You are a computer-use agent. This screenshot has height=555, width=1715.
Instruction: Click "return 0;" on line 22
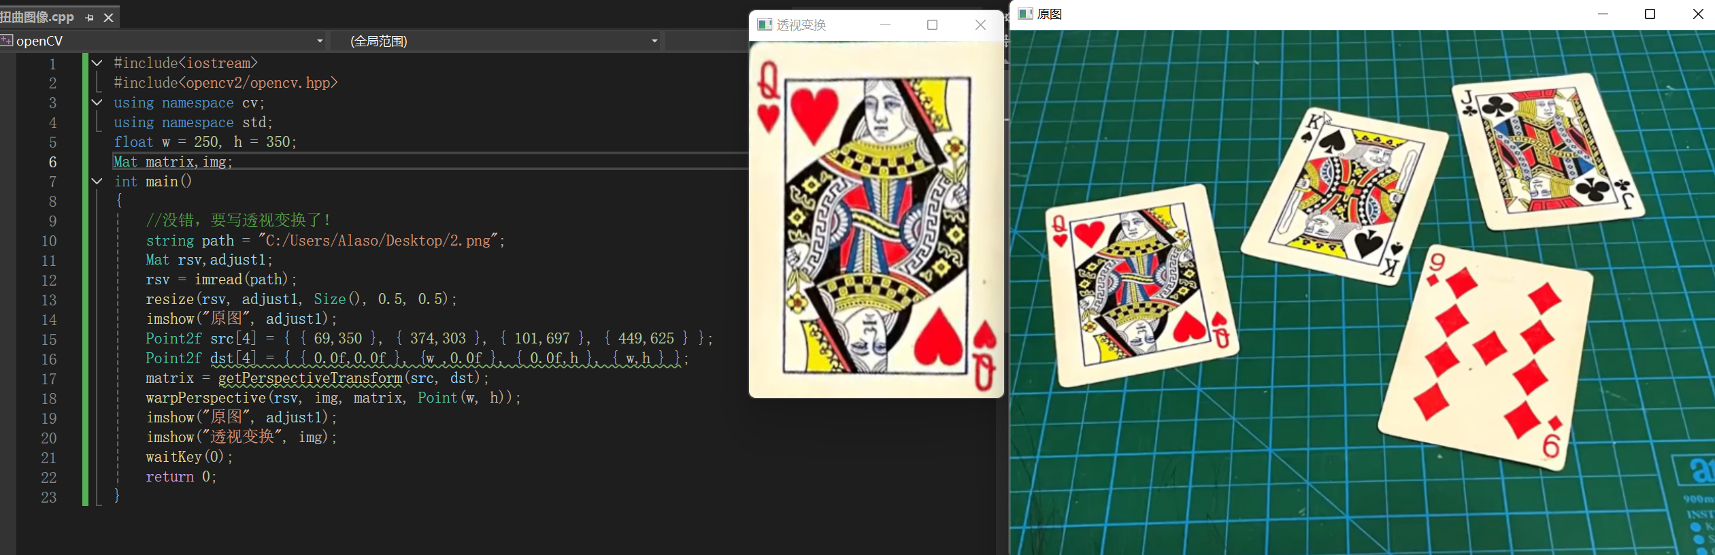click(181, 477)
